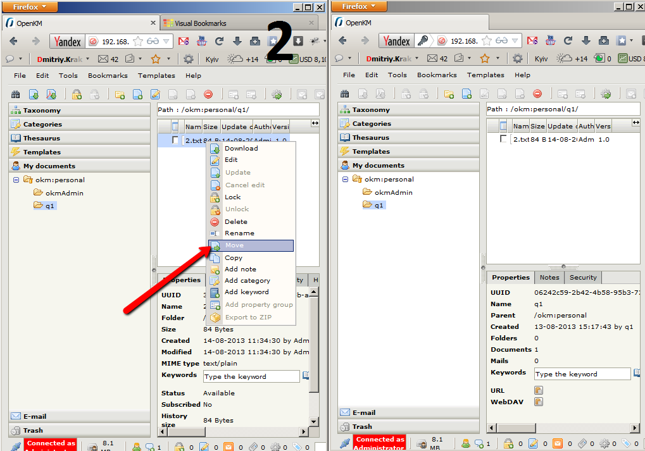Image resolution: width=645 pixels, height=451 pixels.
Task: Open the Trash panel in the right window
Action: tap(362, 426)
